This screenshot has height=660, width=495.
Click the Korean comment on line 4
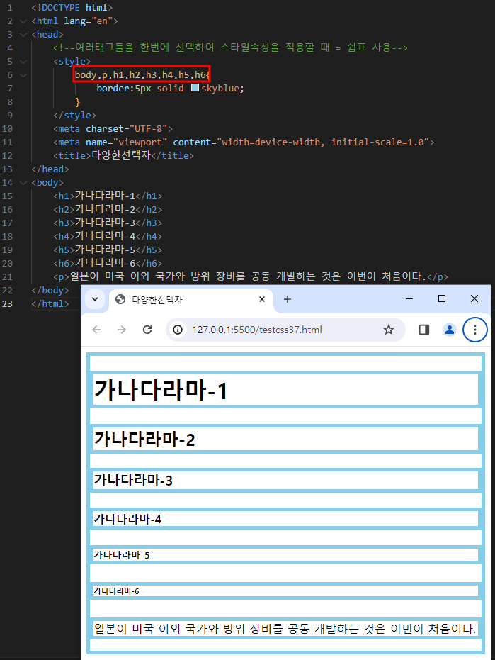click(x=230, y=47)
